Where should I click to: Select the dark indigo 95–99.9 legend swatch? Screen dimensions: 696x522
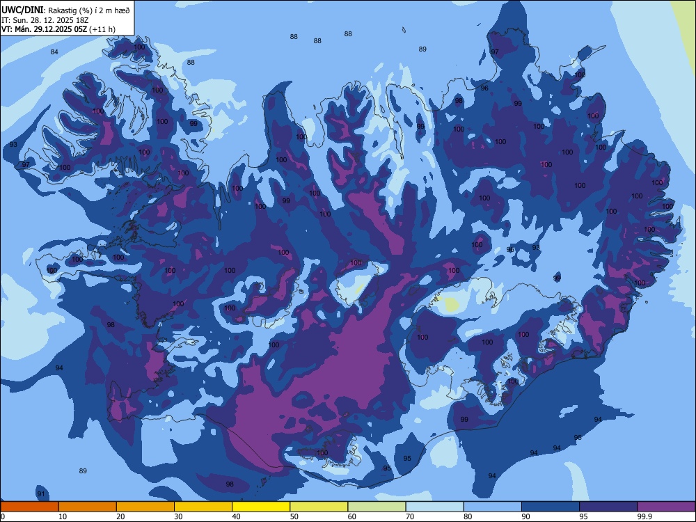608,507
